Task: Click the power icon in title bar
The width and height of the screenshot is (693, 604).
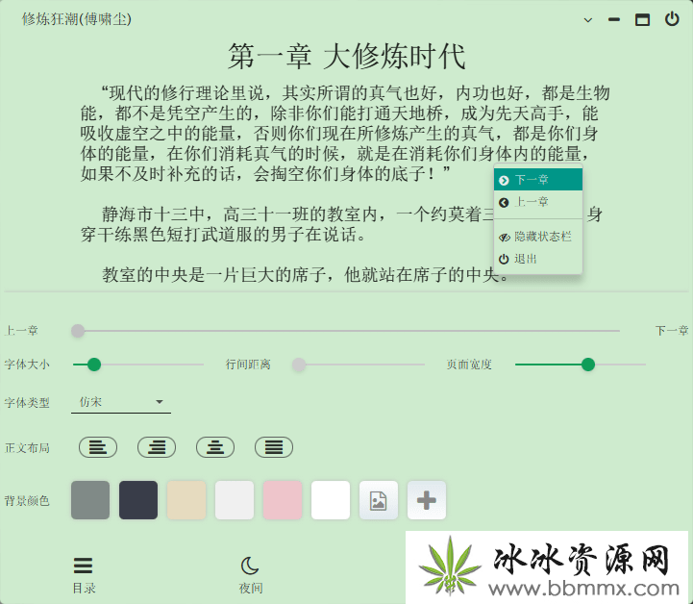Action: (672, 19)
